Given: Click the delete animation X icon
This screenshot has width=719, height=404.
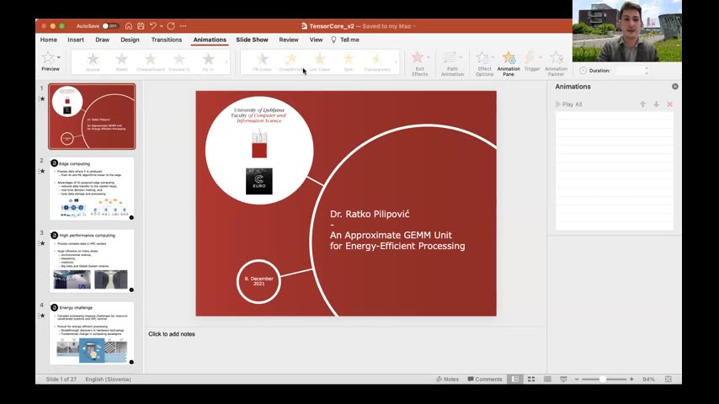Looking at the screenshot, I should (670, 104).
